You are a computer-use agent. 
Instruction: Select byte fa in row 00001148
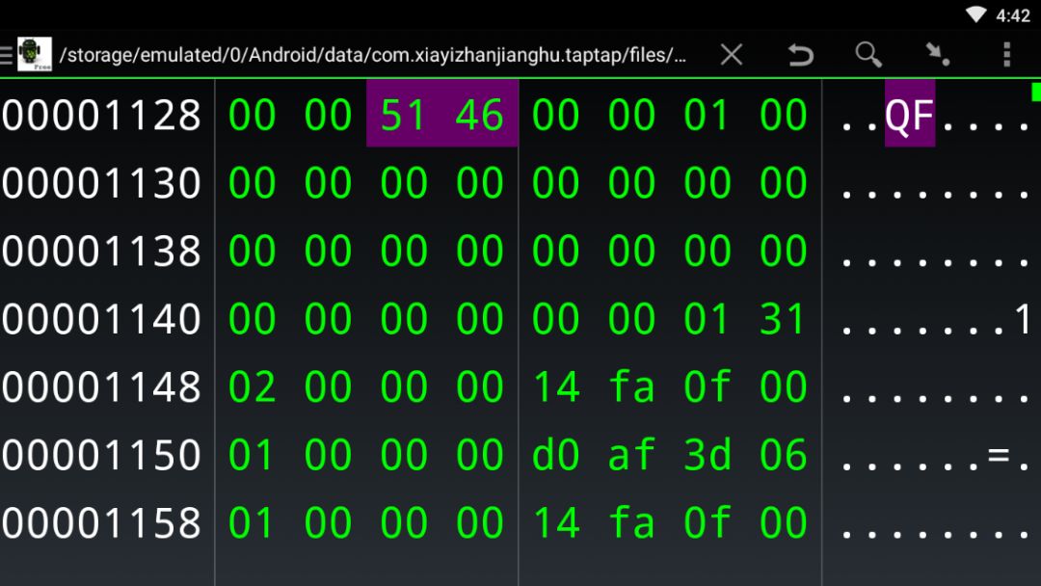point(631,386)
